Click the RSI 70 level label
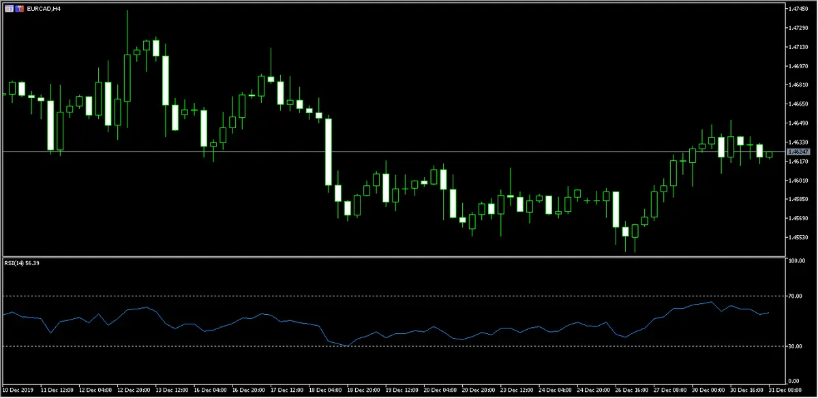The width and height of the screenshot is (818, 398). tap(794, 296)
